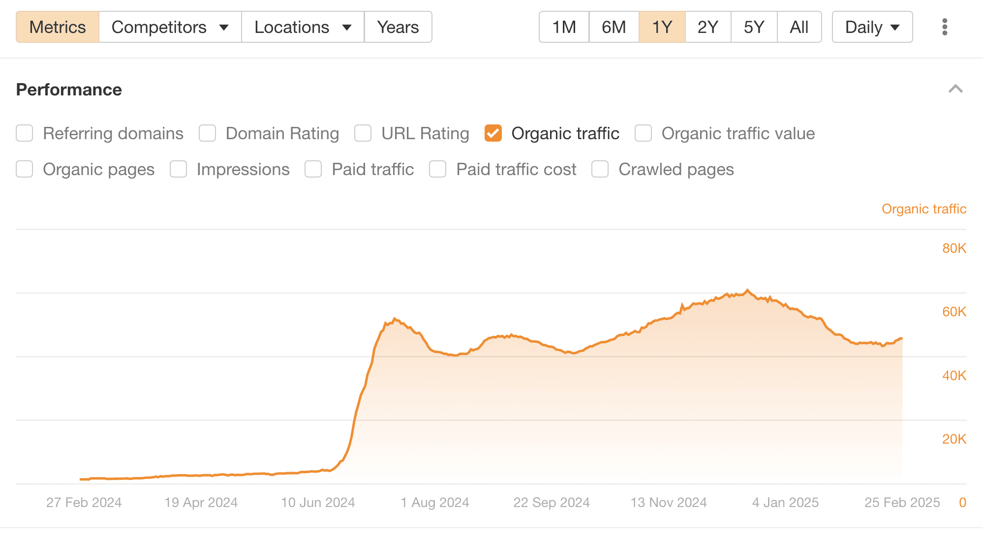983x539 pixels.
Task: Click the chart peak near 4 Jan 2025
Action: point(747,291)
